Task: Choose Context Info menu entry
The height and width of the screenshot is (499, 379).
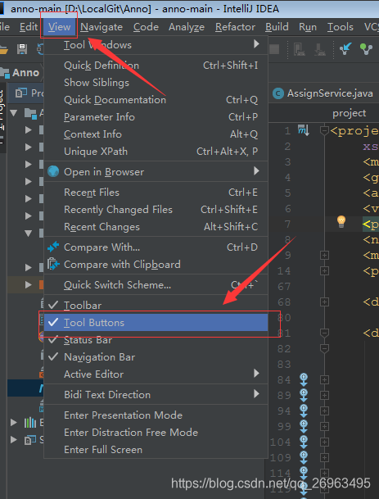Action: 156,134
